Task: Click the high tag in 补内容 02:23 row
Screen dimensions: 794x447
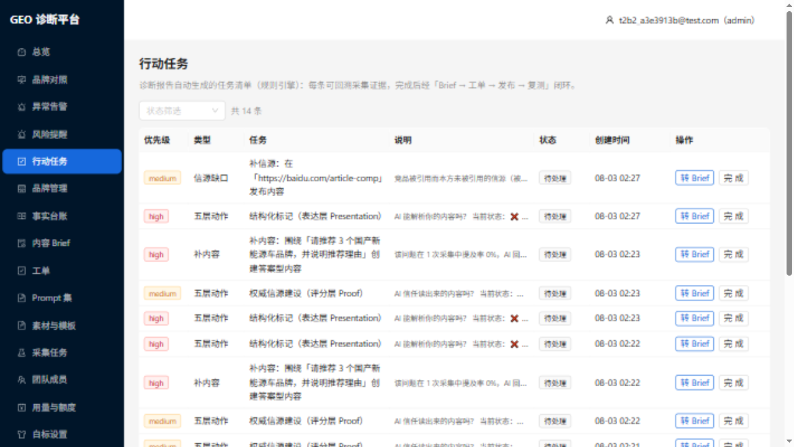Action: point(156,255)
